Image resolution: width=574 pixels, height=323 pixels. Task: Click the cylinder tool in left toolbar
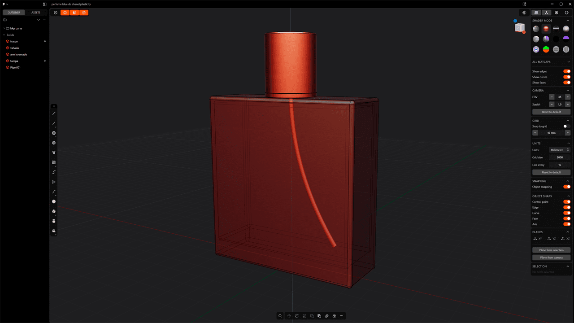click(x=54, y=221)
